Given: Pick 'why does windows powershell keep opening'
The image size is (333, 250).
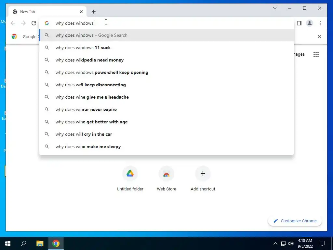Looking at the screenshot, I should [167, 72].
